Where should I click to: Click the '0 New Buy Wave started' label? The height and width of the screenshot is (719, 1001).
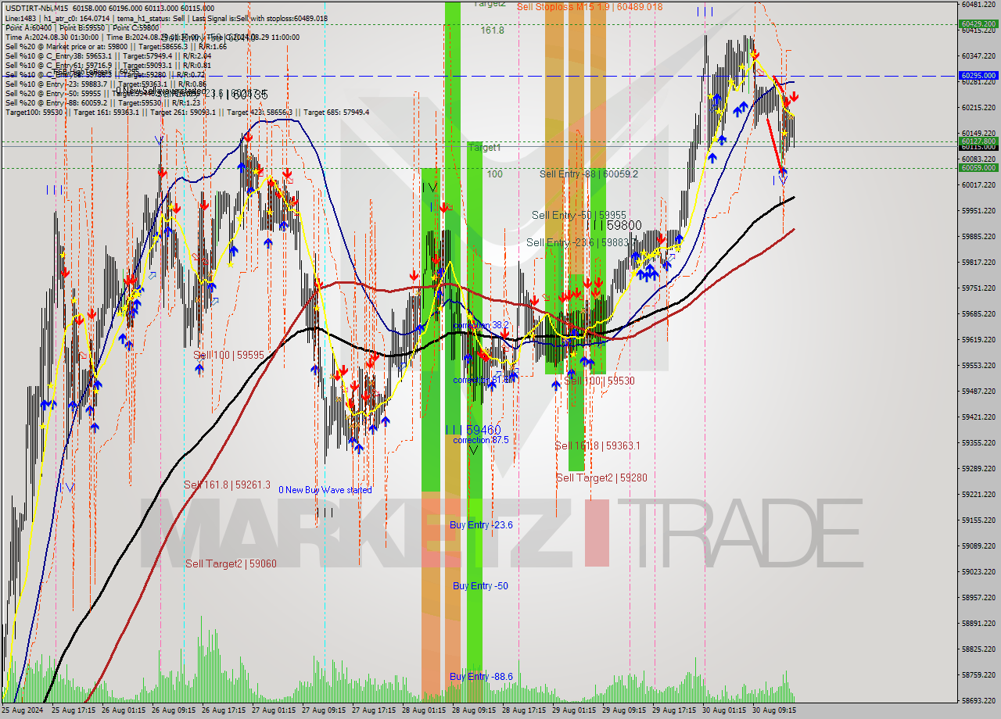pyautogui.click(x=325, y=490)
